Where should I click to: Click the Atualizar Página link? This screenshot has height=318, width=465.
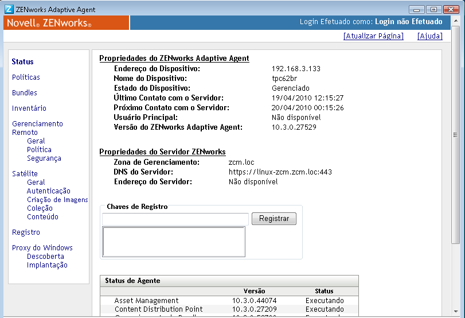[x=373, y=36]
